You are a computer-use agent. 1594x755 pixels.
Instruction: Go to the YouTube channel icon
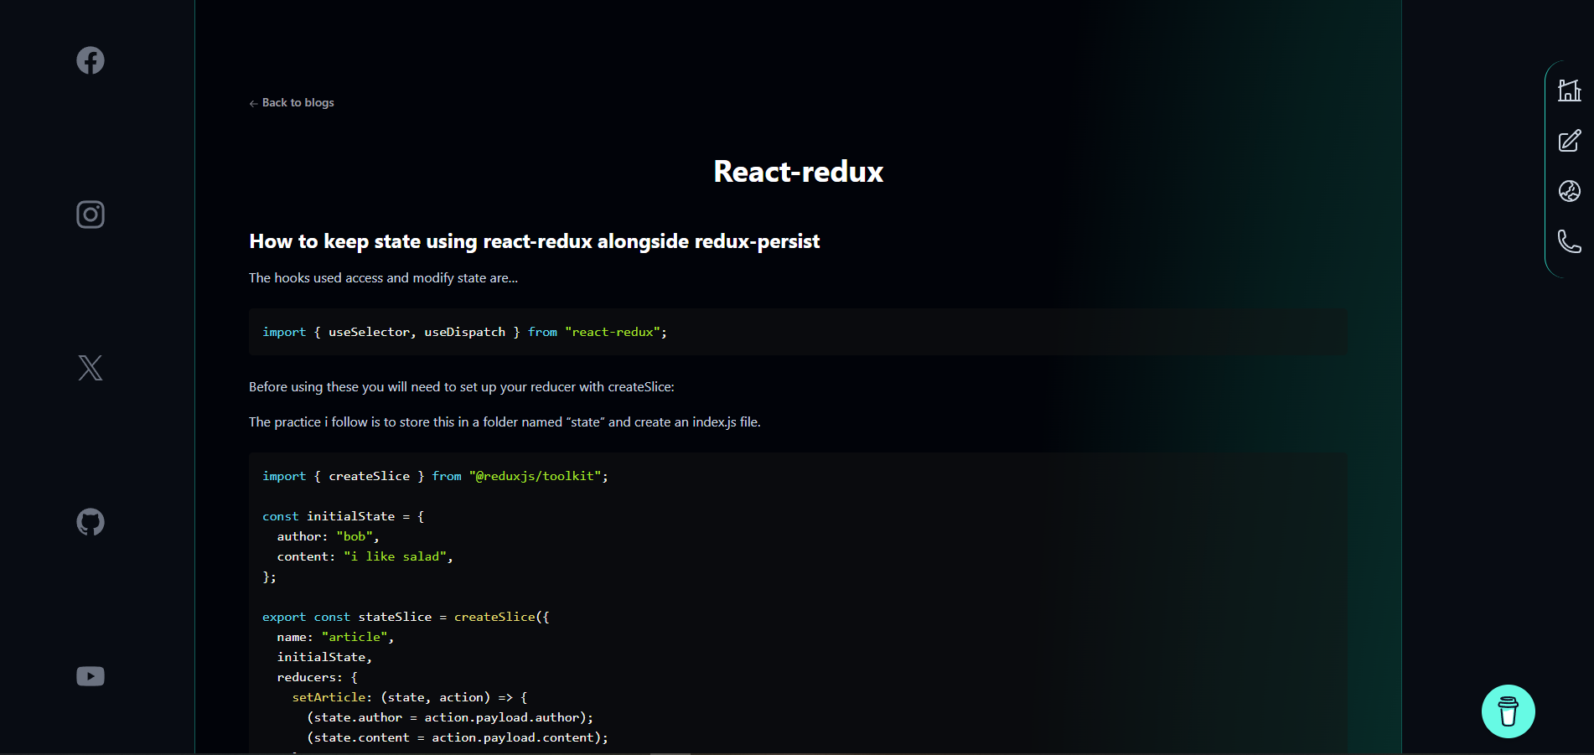tap(91, 676)
